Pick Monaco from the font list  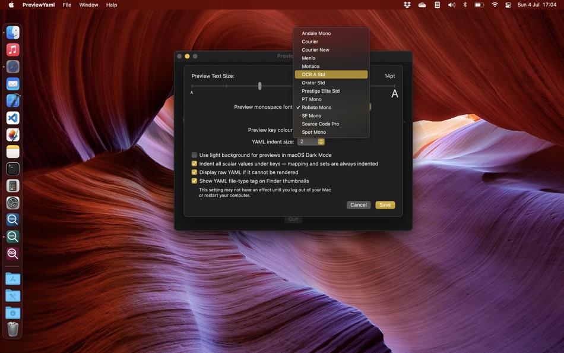point(331,67)
